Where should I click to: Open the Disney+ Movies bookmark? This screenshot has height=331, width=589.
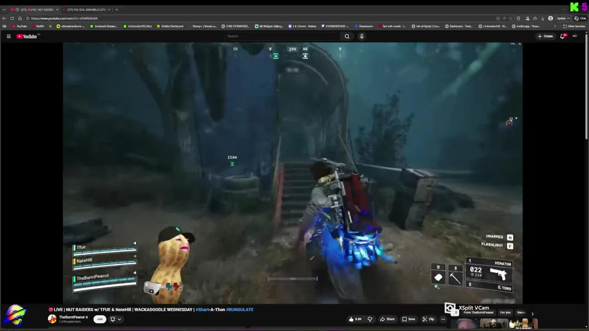click(x=202, y=26)
